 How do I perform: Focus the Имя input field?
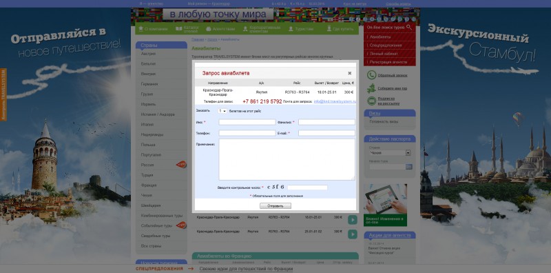tap(247, 122)
